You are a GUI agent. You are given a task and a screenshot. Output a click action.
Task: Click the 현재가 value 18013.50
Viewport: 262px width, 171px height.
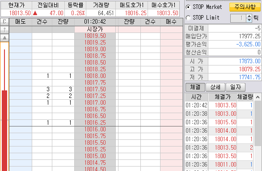coord(20,13)
